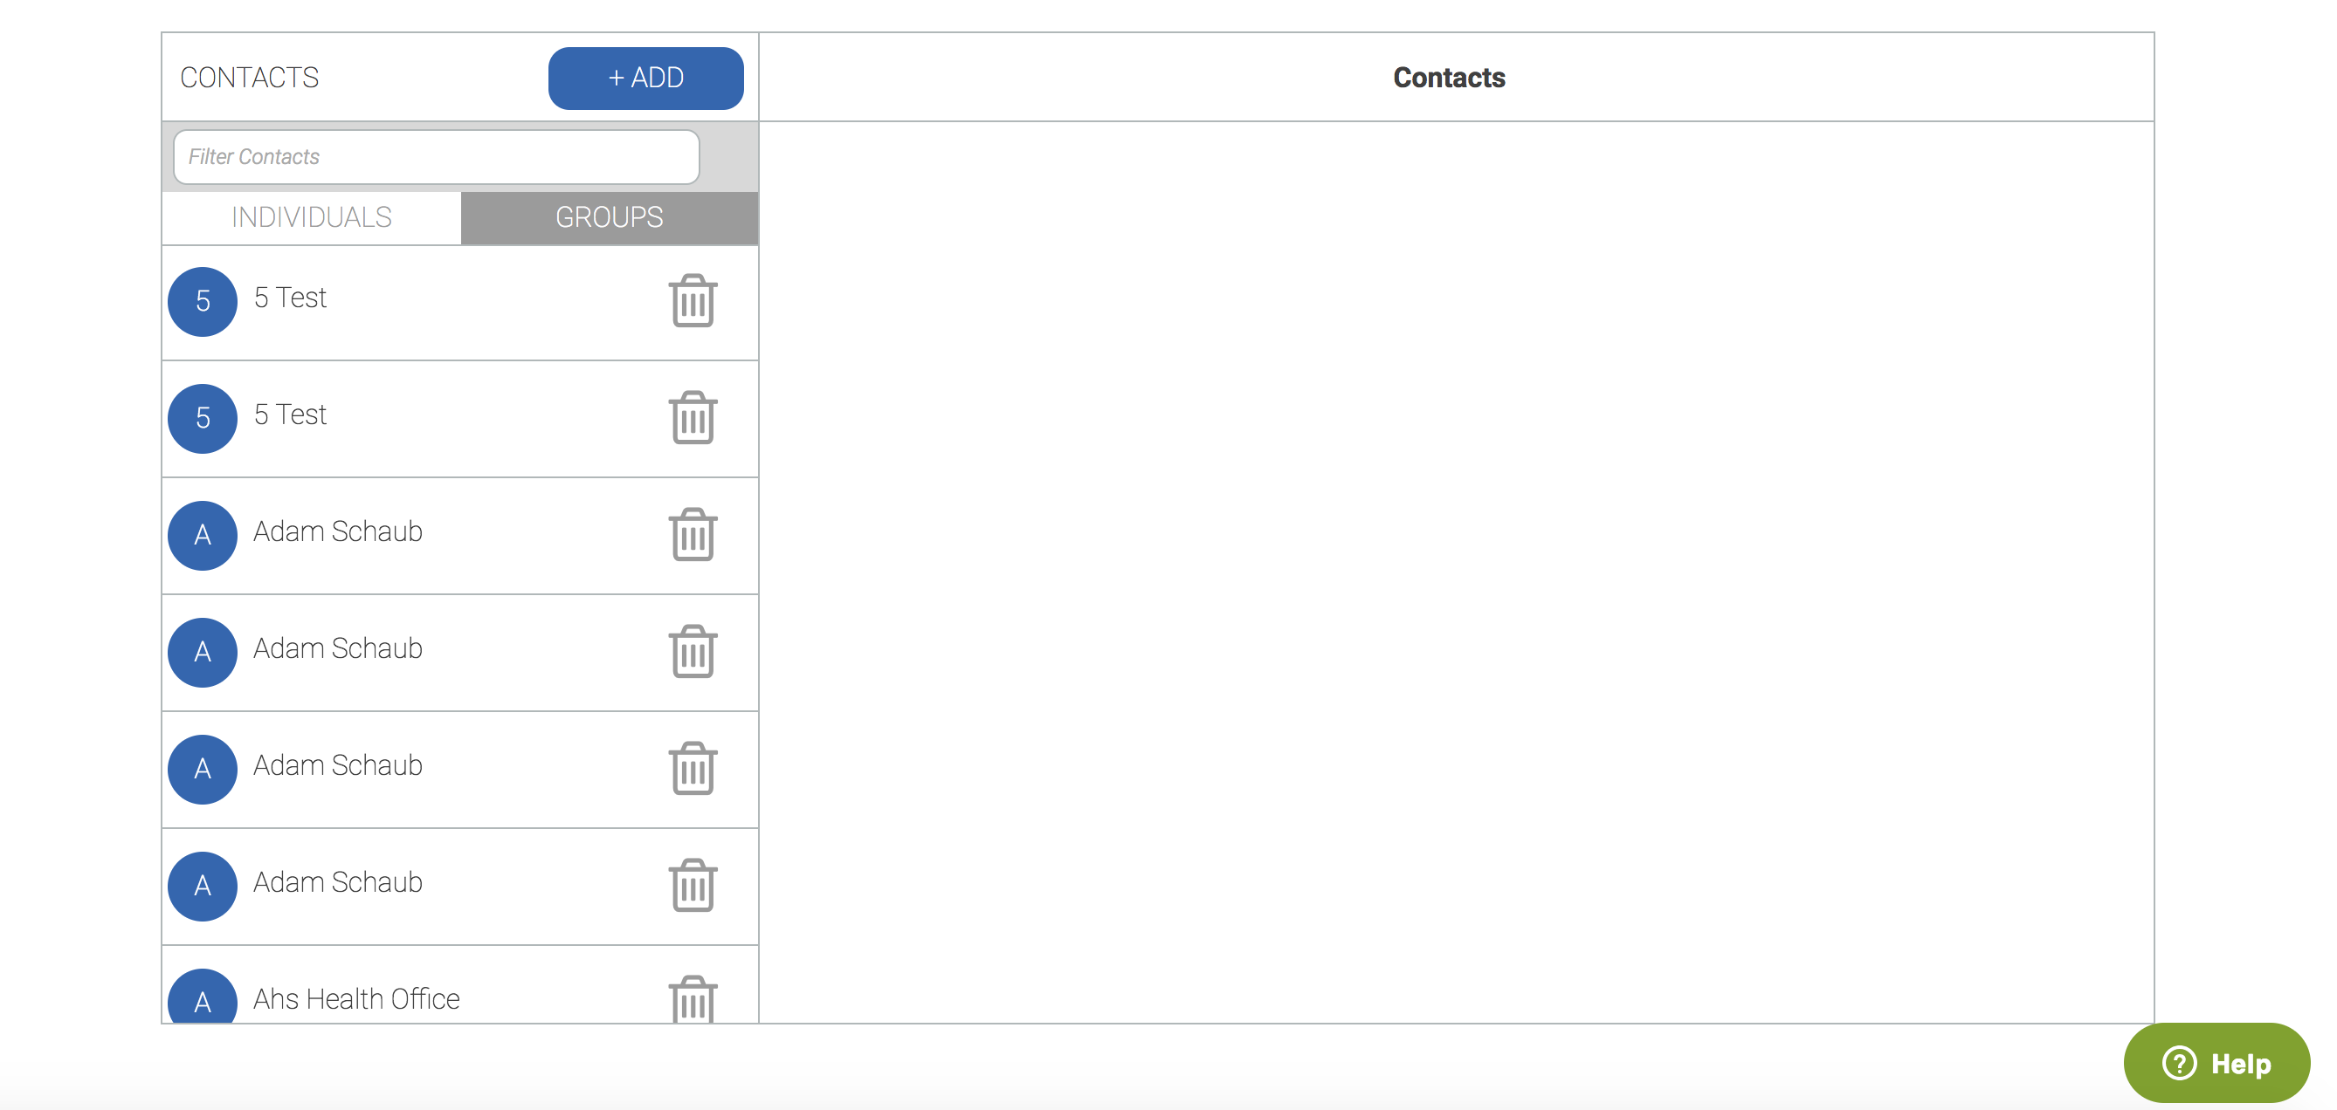The image size is (2337, 1110).
Task: Open the green Help button
Action: [2216, 1063]
